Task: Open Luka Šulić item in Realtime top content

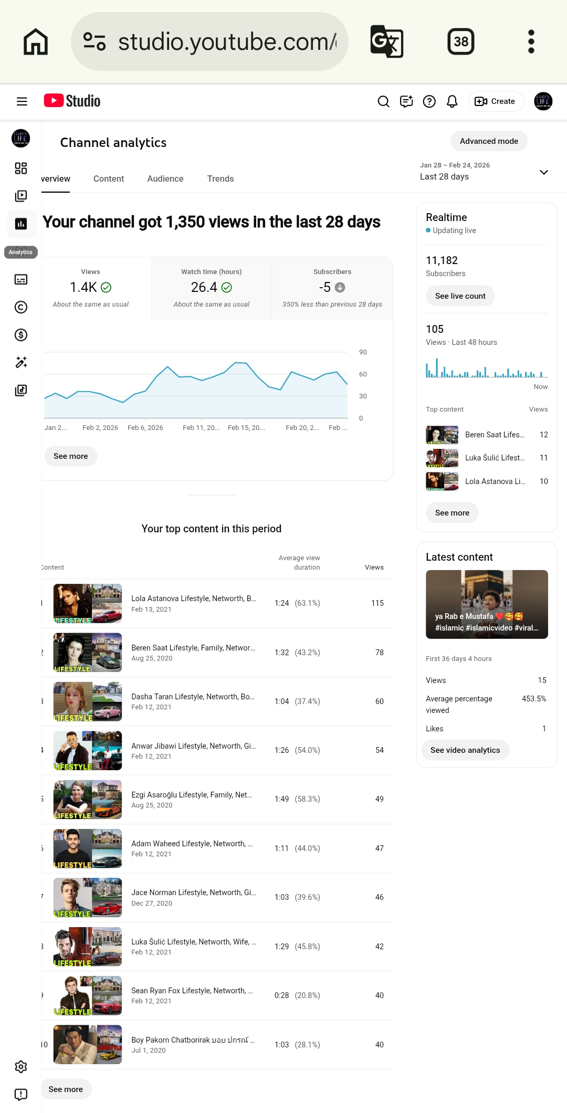Action: click(x=487, y=458)
